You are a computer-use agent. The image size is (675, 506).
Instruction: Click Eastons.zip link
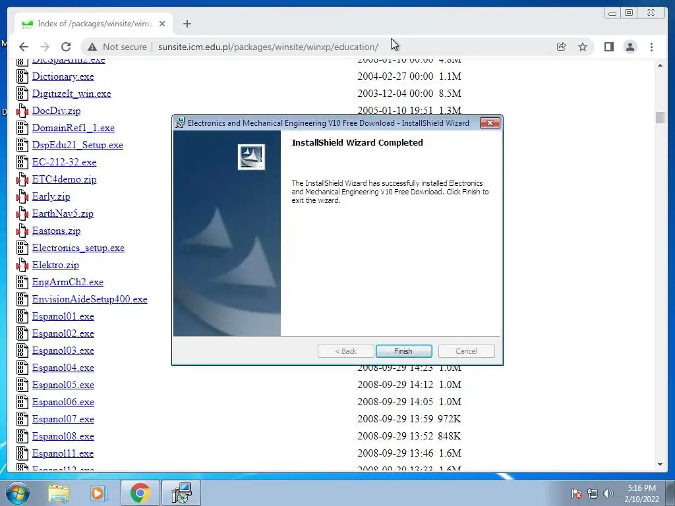click(57, 231)
